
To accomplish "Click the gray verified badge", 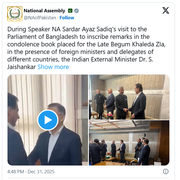I will pyautogui.click(x=76, y=11).
